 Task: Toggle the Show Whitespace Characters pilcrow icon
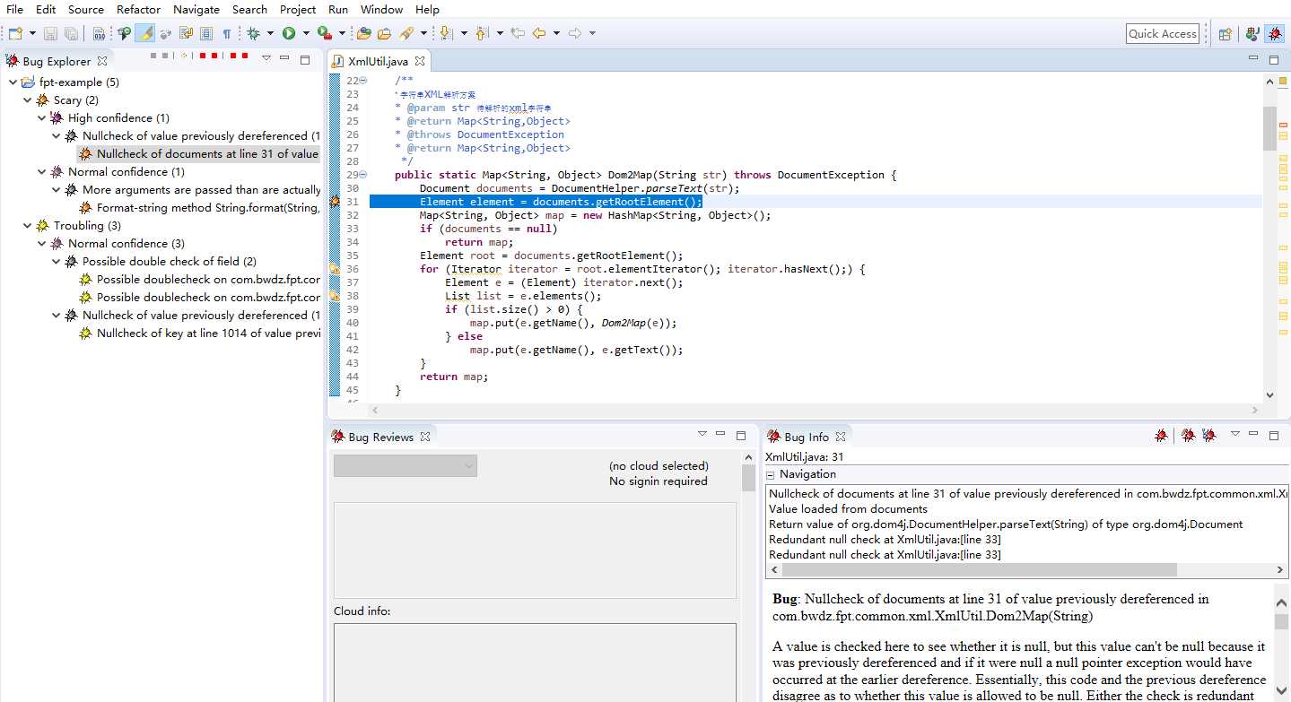[226, 33]
